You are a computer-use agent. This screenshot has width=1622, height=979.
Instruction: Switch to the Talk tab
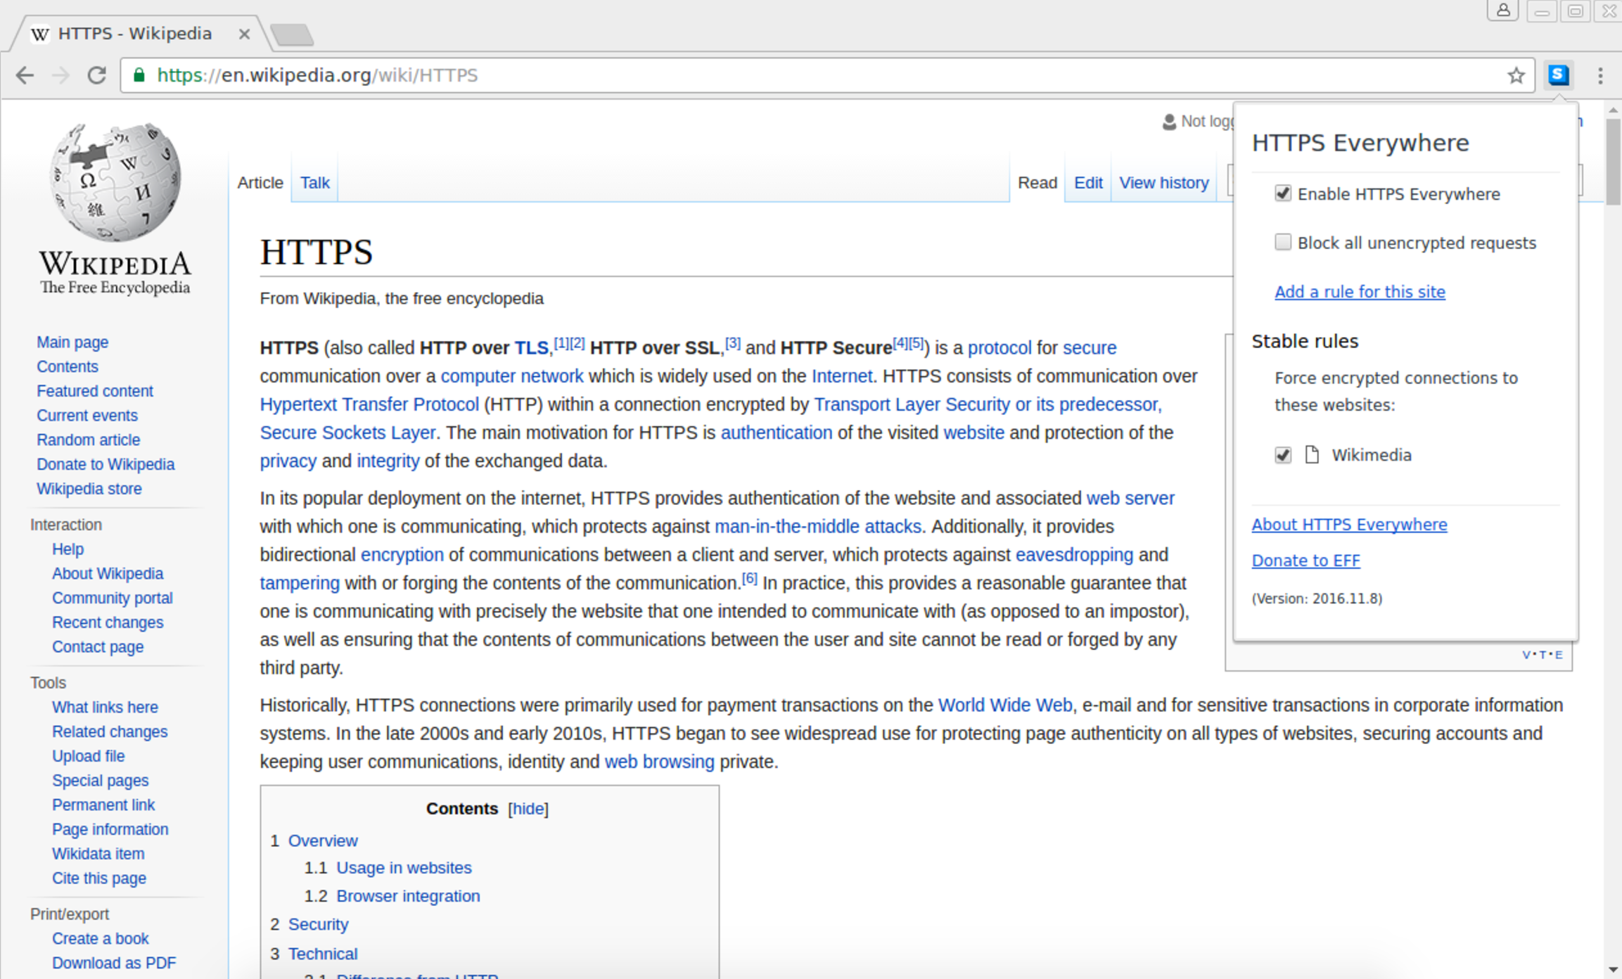pos(314,183)
